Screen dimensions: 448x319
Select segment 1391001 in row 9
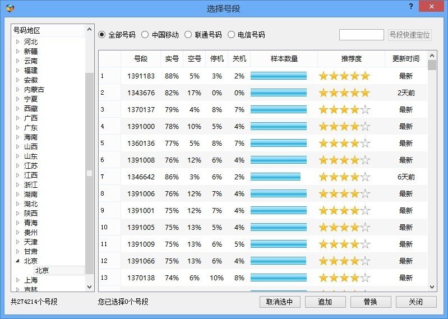tap(141, 210)
